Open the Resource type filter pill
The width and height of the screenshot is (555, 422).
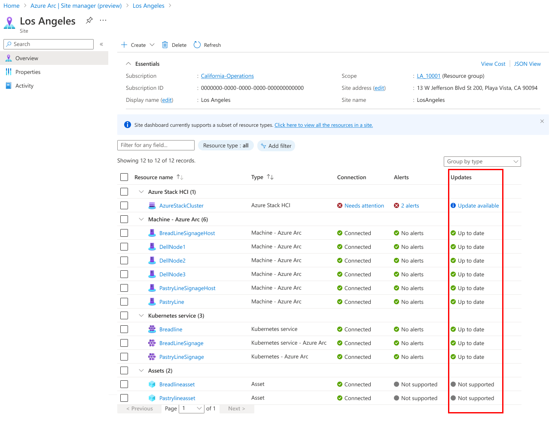click(x=226, y=146)
